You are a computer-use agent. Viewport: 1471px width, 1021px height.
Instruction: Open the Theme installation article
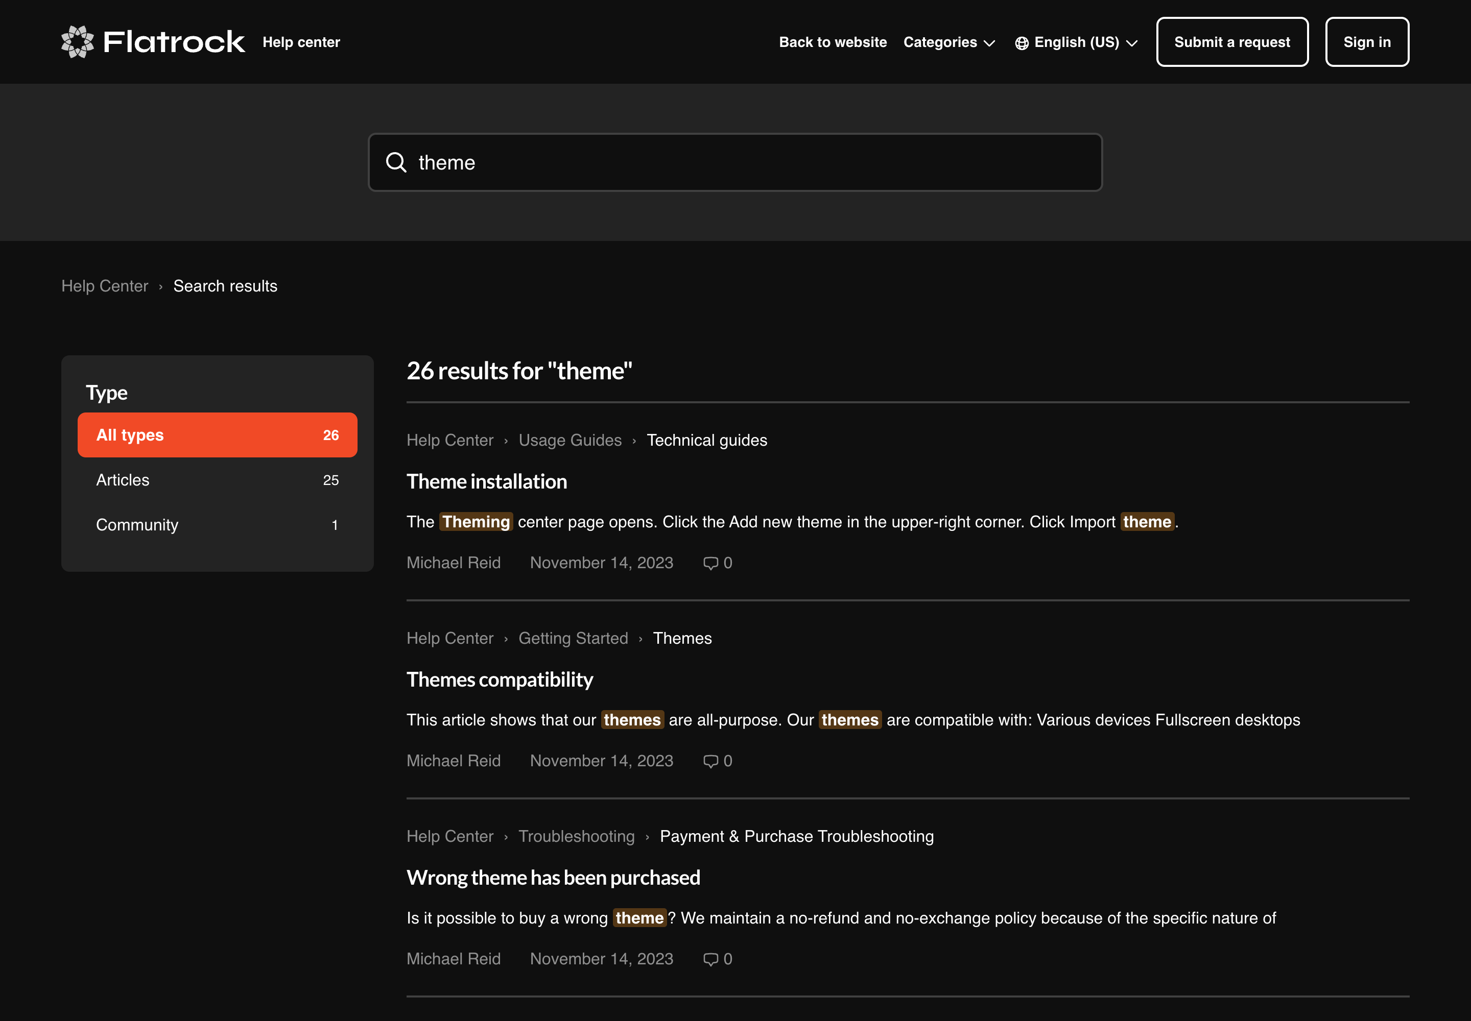tap(486, 481)
